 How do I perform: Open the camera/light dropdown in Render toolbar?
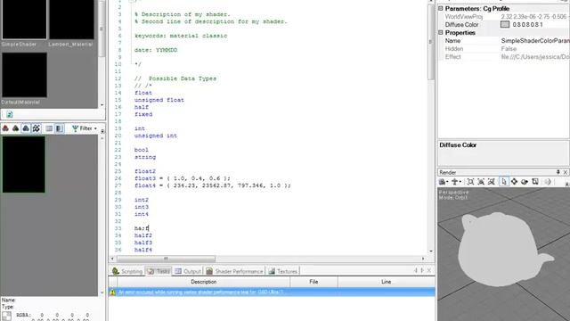click(x=456, y=182)
